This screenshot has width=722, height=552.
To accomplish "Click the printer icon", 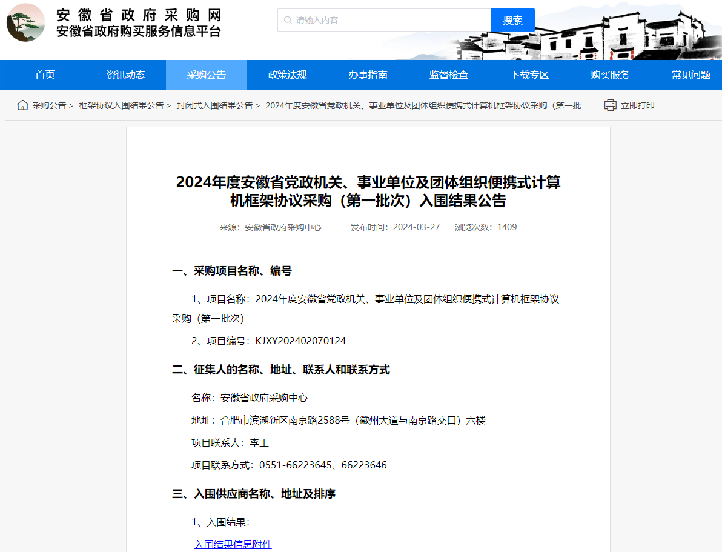I will click(x=610, y=105).
